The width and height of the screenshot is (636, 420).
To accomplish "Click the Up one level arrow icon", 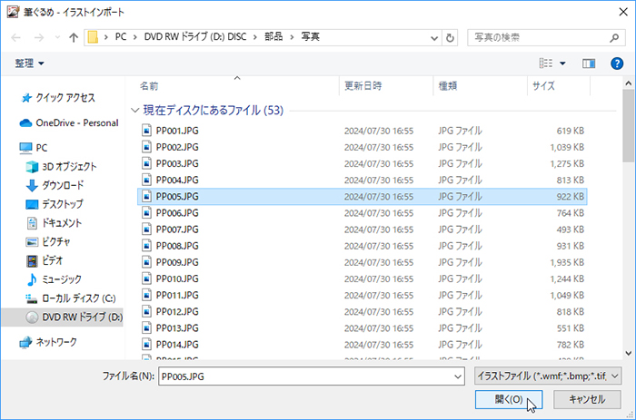I will [73, 38].
